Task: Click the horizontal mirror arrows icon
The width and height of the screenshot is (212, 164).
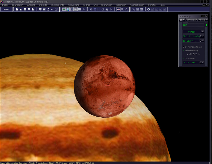Action: pyautogui.click(x=52, y=9)
